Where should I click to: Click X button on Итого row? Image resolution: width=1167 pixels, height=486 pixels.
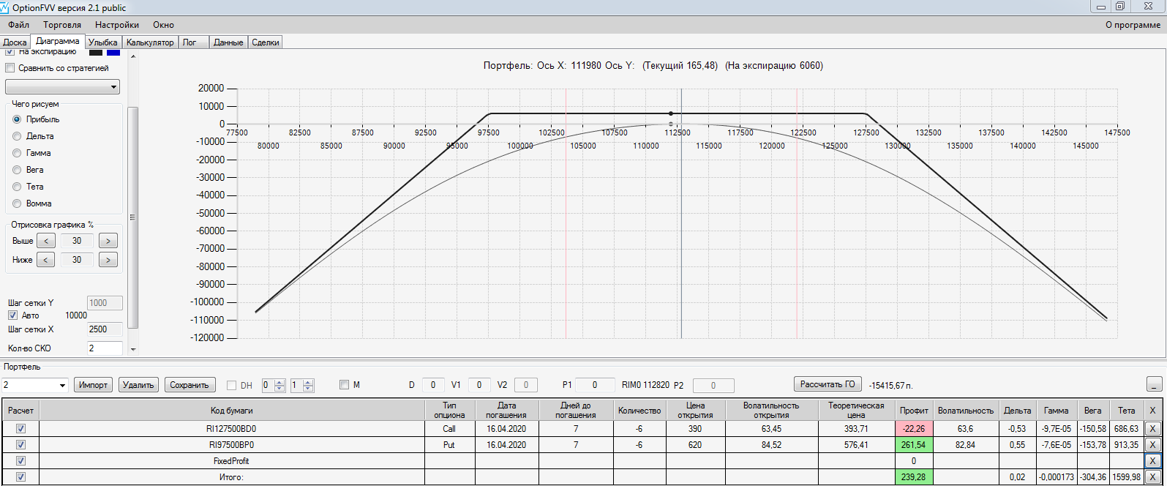tap(1152, 477)
